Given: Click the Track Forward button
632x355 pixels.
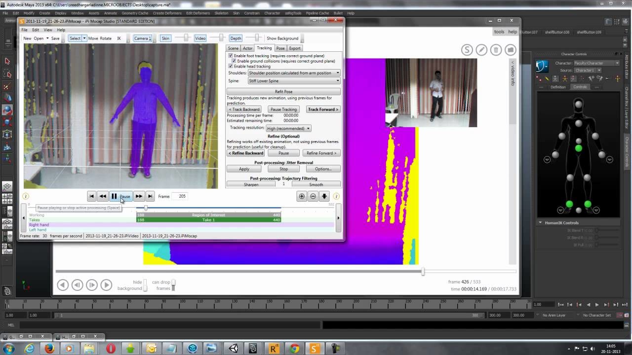Looking at the screenshot, I should point(323,109).
